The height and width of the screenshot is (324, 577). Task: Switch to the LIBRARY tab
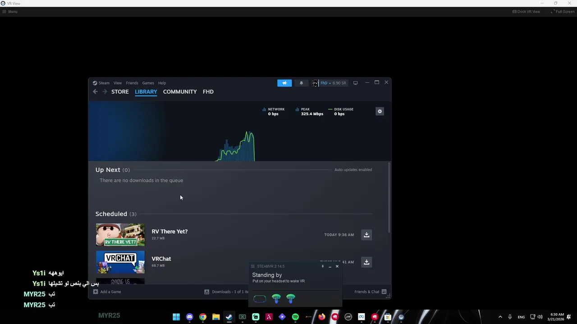pyautogui.click(x=146, y=92)
